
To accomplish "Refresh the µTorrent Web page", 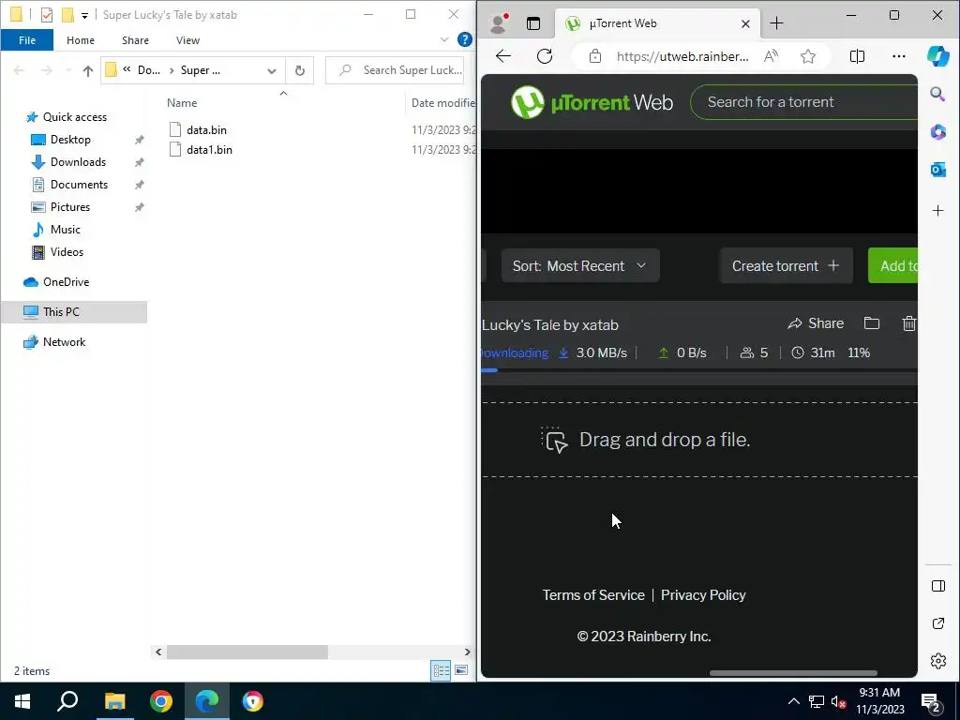I will (545, 56).
